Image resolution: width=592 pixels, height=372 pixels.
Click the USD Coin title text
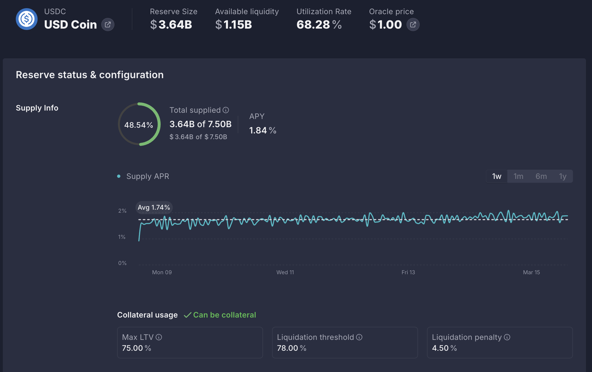click(71, 25)
